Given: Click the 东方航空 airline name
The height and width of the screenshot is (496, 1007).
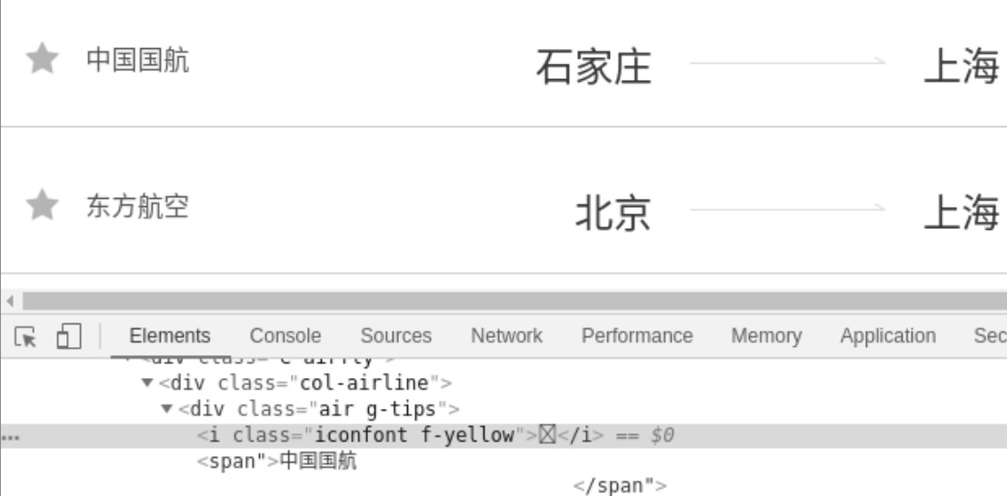Looking at the screenshot, I should click(137, 206).
